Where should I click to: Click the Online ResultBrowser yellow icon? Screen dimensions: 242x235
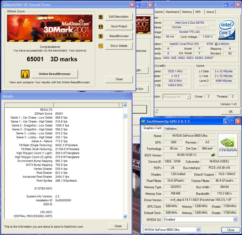(x=25, y=74)
